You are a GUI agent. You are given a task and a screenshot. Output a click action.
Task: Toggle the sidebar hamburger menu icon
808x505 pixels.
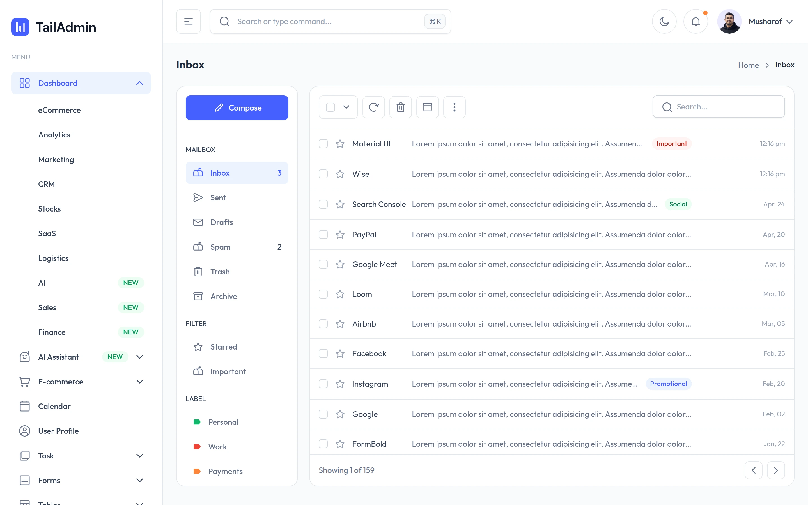[188, 21]
